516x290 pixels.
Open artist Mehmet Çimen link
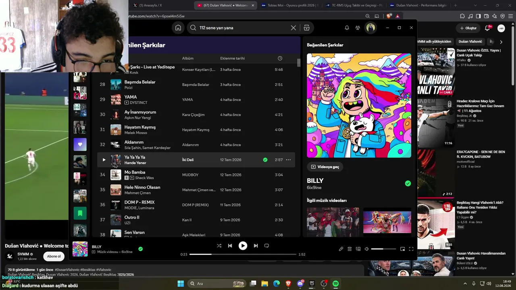tap(137, 193)
